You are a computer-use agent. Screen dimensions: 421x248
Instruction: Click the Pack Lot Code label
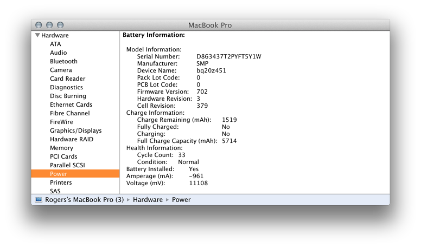coord(158,77)
